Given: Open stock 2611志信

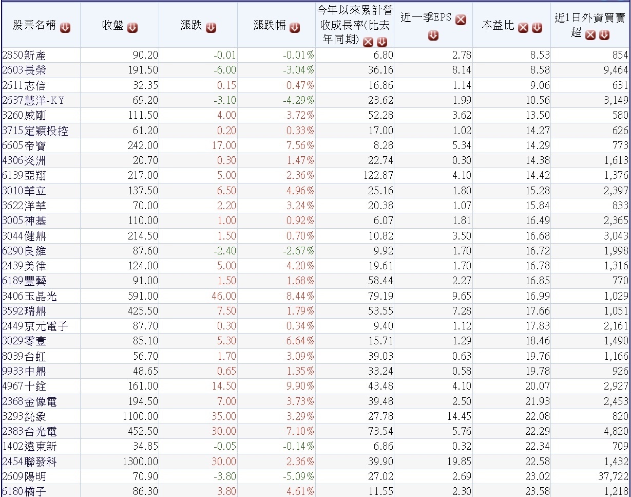Looking at the screenshot, I should coord(24,85).
